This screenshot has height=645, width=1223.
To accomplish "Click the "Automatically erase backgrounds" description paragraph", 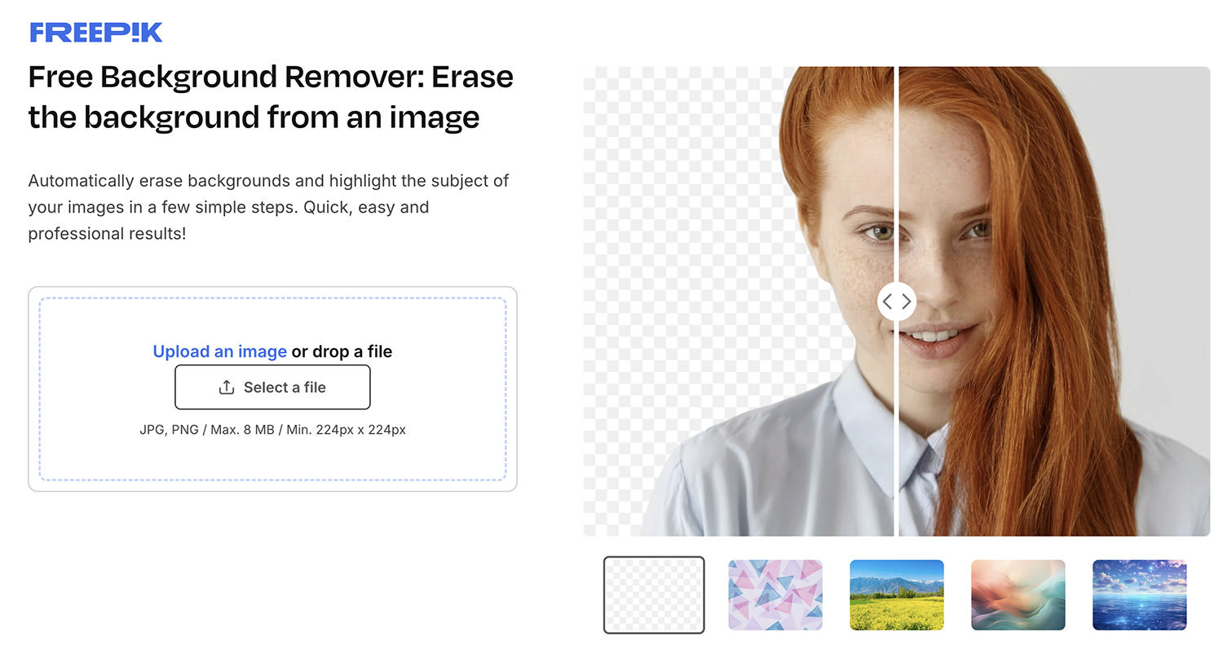I will [x=269, y=207].
